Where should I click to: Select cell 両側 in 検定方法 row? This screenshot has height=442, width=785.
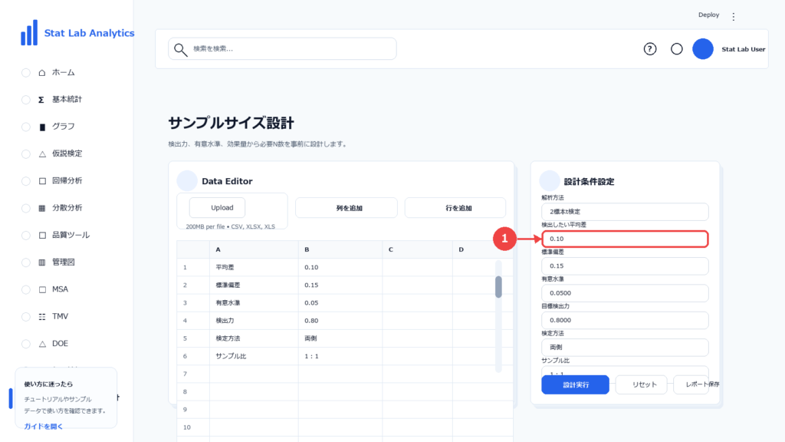[340, 338]
